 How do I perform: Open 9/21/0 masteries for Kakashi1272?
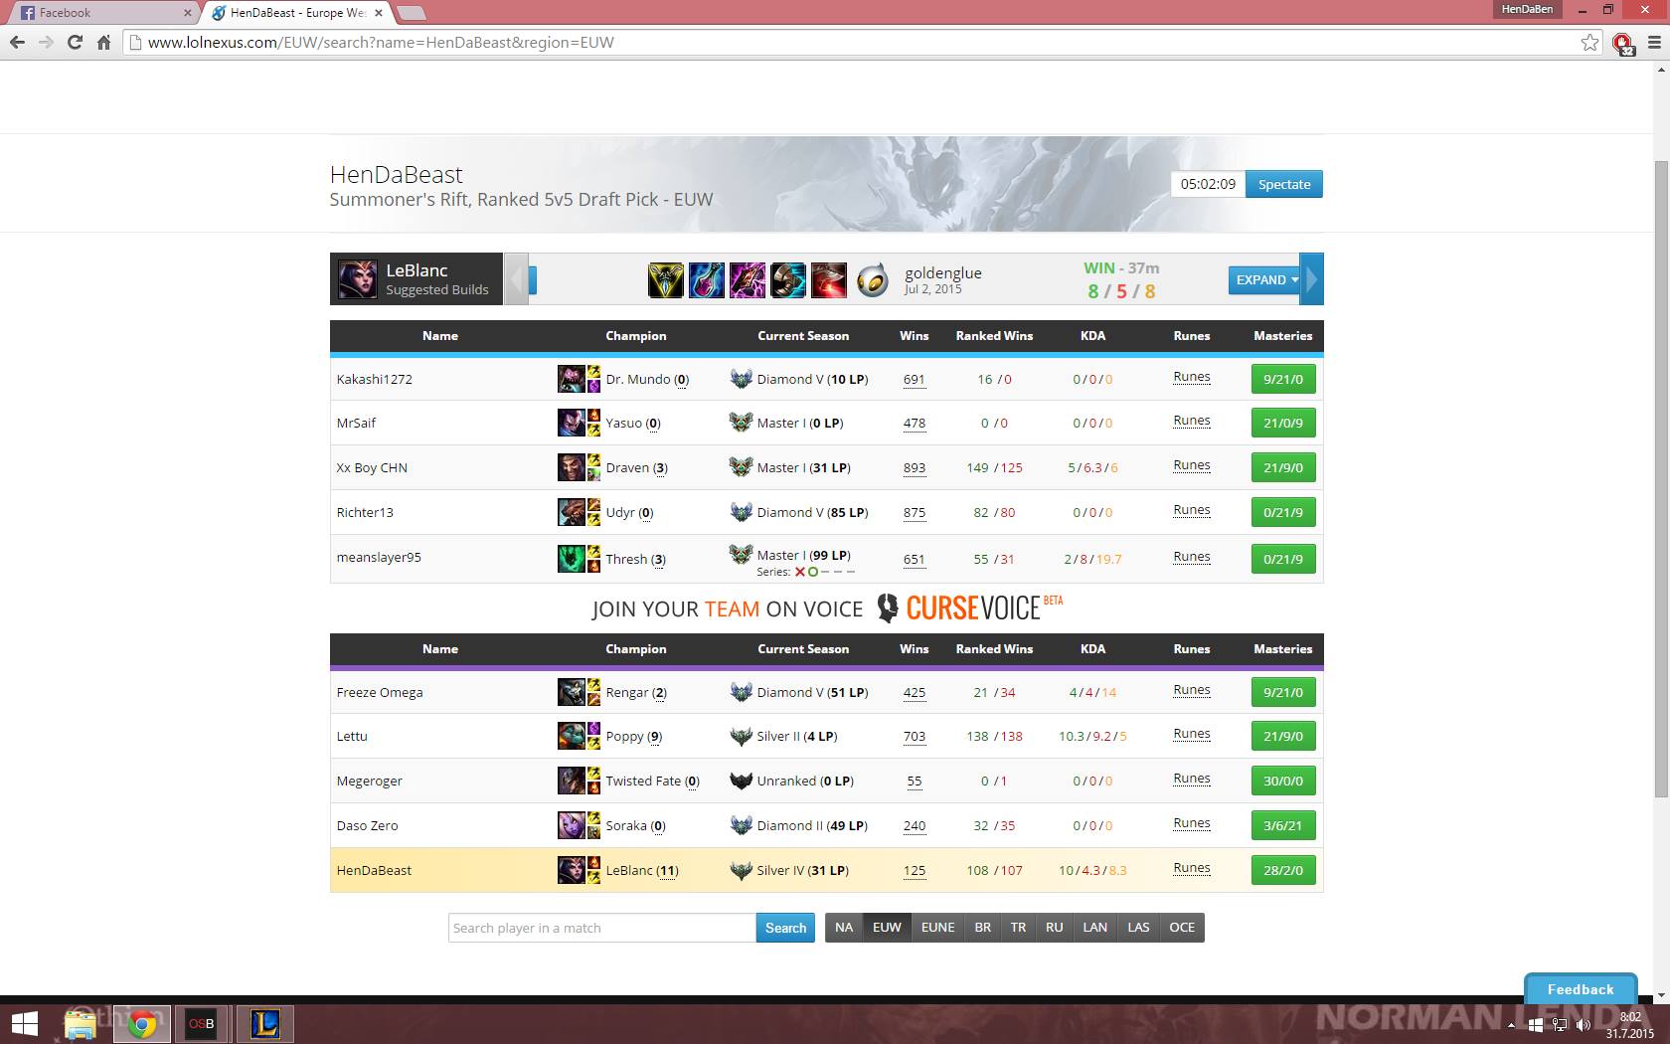pyautogui.click(x=1283, y=379)
